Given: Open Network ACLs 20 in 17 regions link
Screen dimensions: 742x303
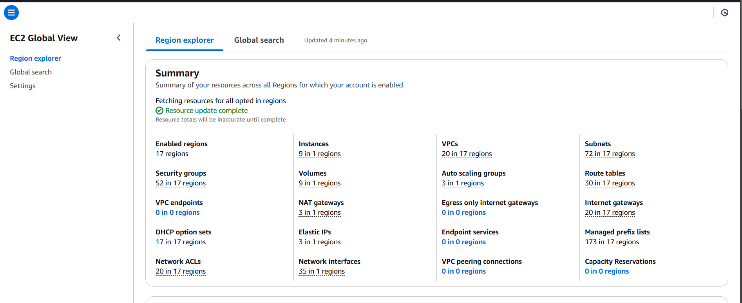Looking at the screenshot, I should coord(181,271).
